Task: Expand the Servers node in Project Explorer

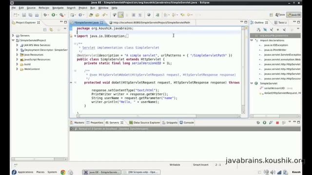Action: point(13,35)
